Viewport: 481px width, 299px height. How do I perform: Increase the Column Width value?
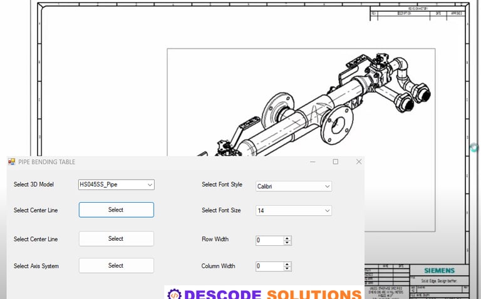pos(287,264)
